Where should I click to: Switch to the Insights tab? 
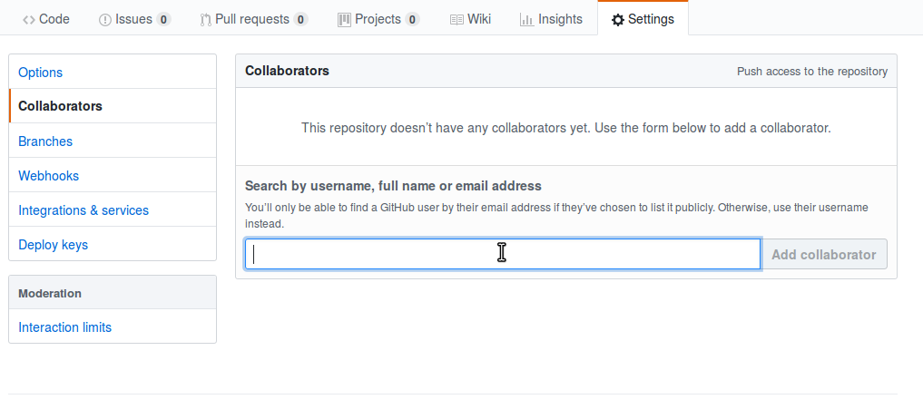[x=552, y=19]
